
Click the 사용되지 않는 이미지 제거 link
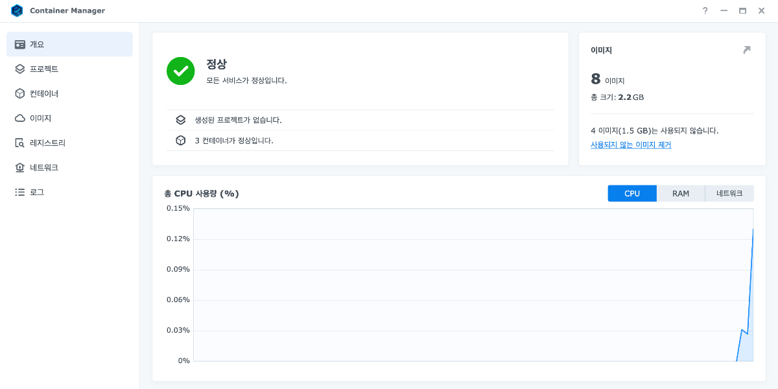pyautogui.click(x=630, y=145)
